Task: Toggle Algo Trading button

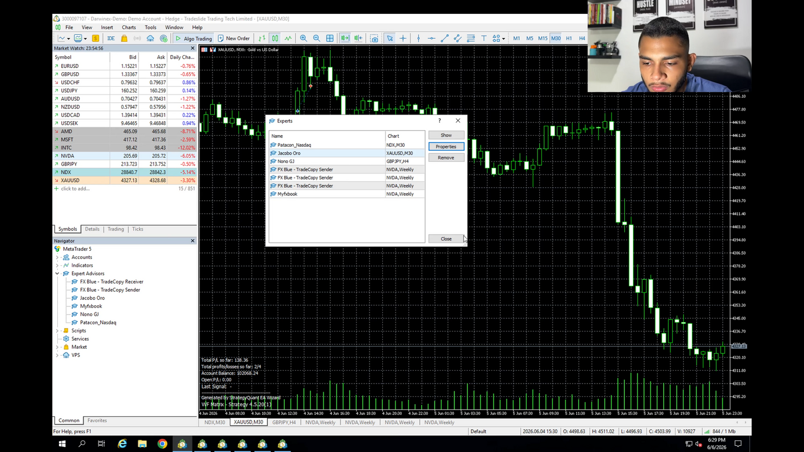Action: 193,38
